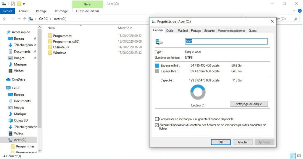Open recent locations dropdown arrow
The width and height of the screenshot is (303, 159).
tap(19, 19)
